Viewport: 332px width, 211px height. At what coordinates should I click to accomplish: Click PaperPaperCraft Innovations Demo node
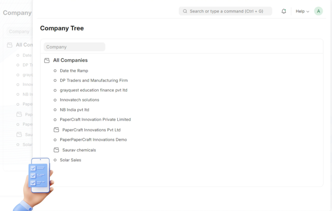click(93, 140)
